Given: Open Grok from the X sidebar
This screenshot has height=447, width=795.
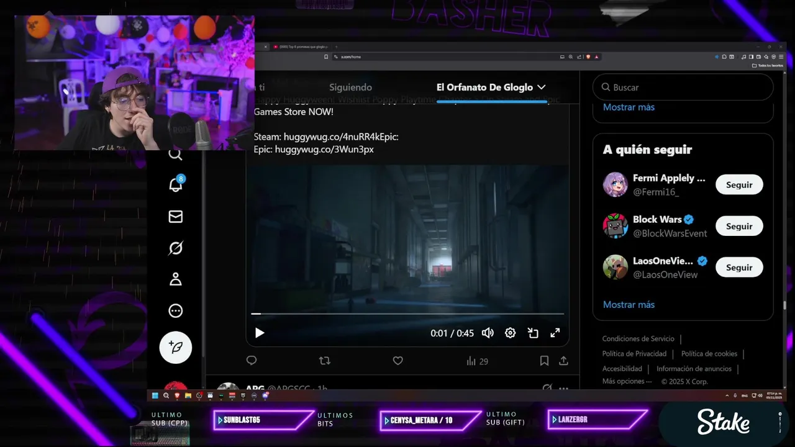Looking at the screenshot, I should click(176, 248).
